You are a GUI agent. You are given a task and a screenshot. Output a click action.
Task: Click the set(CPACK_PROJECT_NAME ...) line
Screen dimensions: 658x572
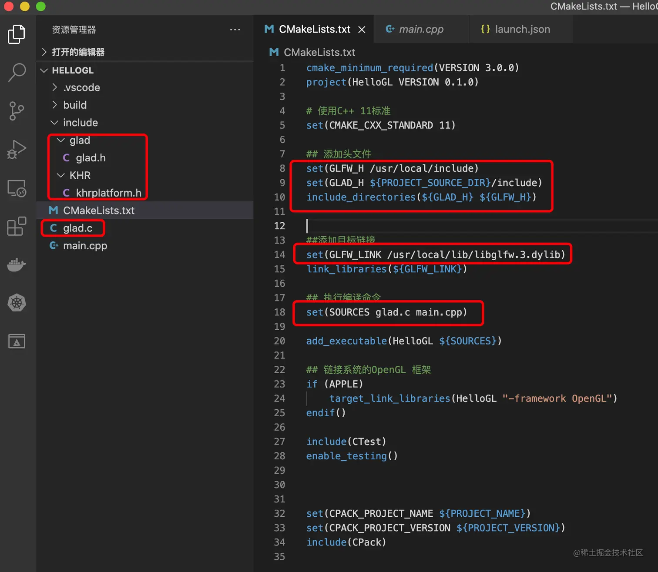point(418,514)
